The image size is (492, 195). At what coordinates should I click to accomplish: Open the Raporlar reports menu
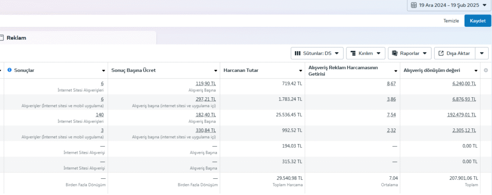click(x=409, y=53)
